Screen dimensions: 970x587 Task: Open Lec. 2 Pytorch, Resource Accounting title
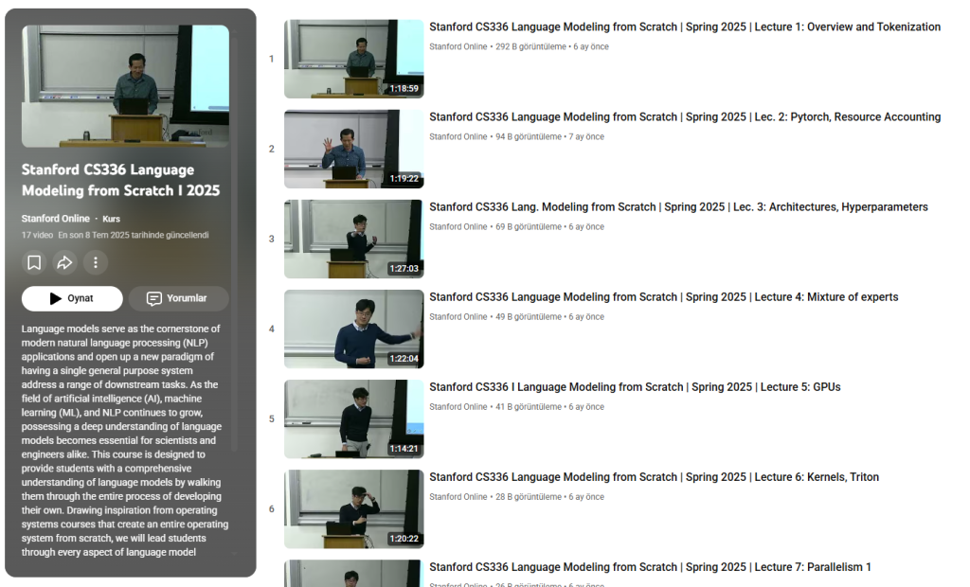click(x=684, y=117)
